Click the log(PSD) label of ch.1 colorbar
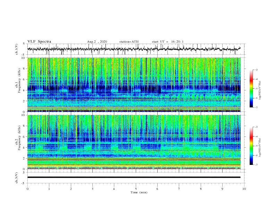Image resolution: width=275 pixels, height=212 pixels. (260, 90)
